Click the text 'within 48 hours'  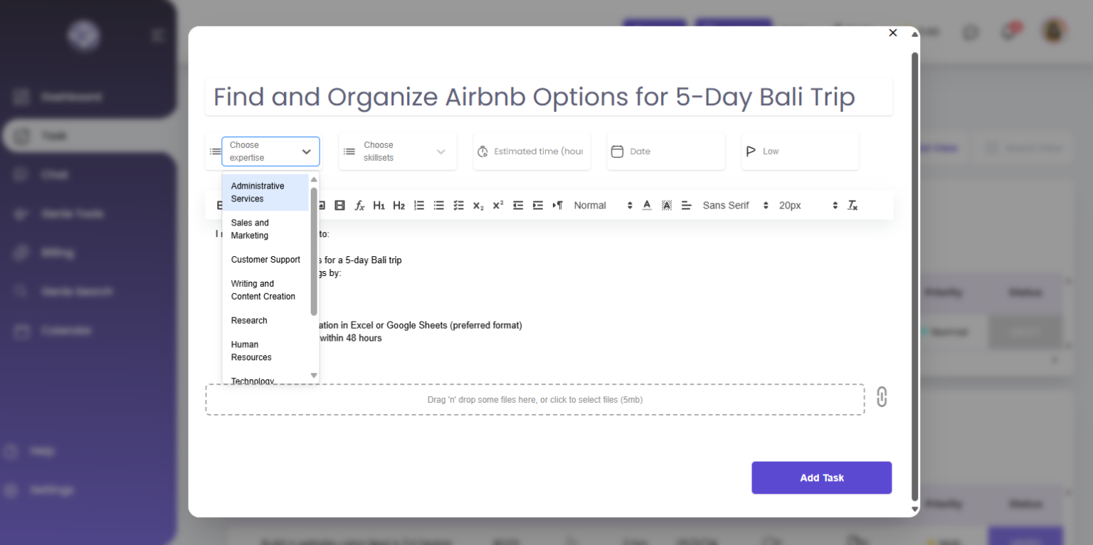(x=351, y=338)
